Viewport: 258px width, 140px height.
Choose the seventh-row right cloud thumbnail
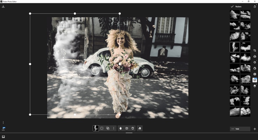245,79
